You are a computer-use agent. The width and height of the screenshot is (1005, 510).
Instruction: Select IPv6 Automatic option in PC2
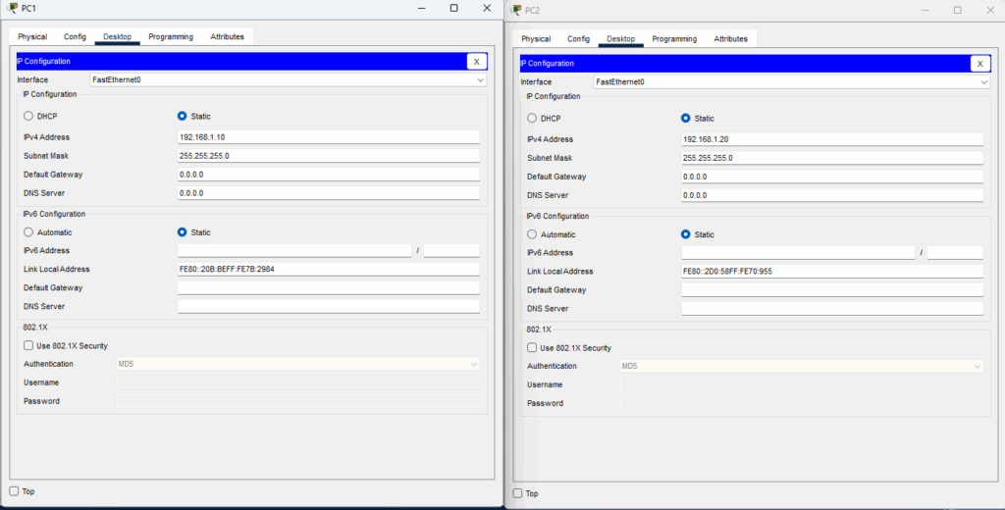[532, 234]
